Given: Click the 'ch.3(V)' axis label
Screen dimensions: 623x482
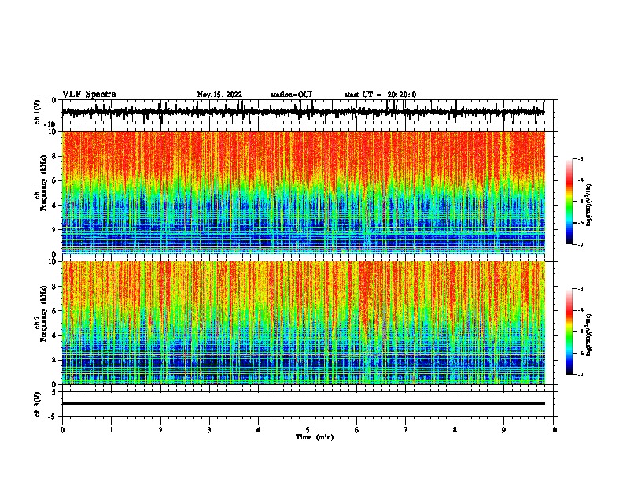Looking at the screenshot, I should click(38, 405).
